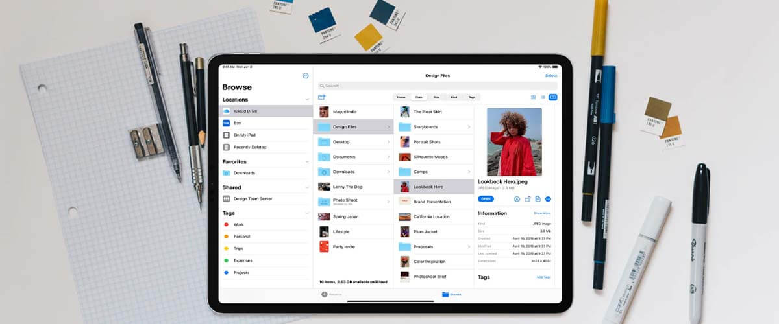The image size is (779, 324).
Task: Click Add Tags link
Action: click(543, 277)
